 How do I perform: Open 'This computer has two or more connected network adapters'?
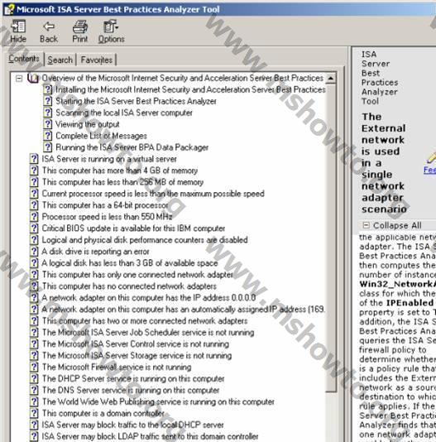tap(145, 321)
